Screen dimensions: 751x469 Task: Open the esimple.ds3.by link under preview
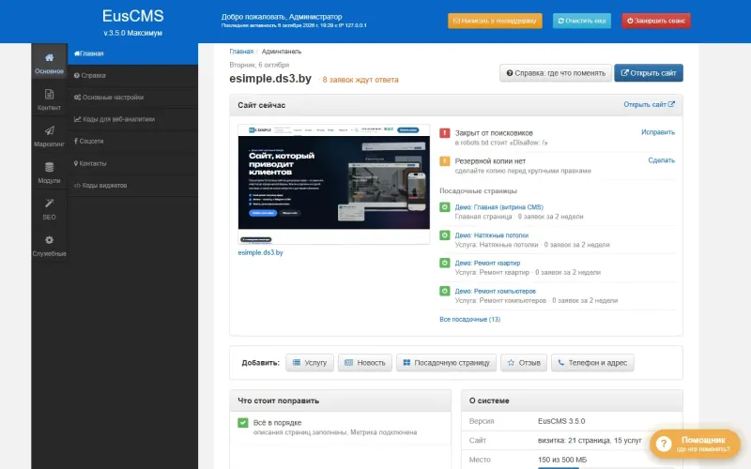click(x=261, y=252)
